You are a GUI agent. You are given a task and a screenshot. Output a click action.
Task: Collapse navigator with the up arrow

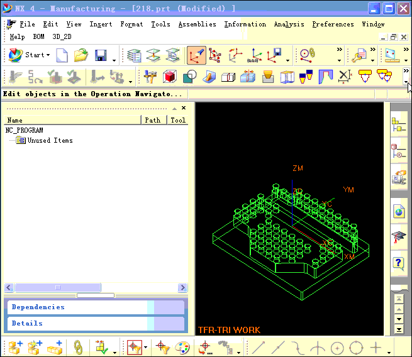tap(174, 108)
